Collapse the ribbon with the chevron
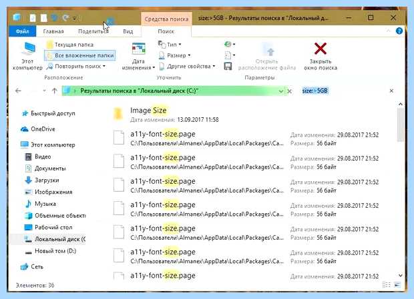 click(x=389, y=31)
